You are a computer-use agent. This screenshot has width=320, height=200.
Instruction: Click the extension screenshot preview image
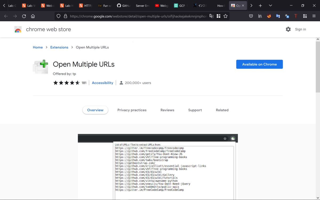[x=158, y=167]
